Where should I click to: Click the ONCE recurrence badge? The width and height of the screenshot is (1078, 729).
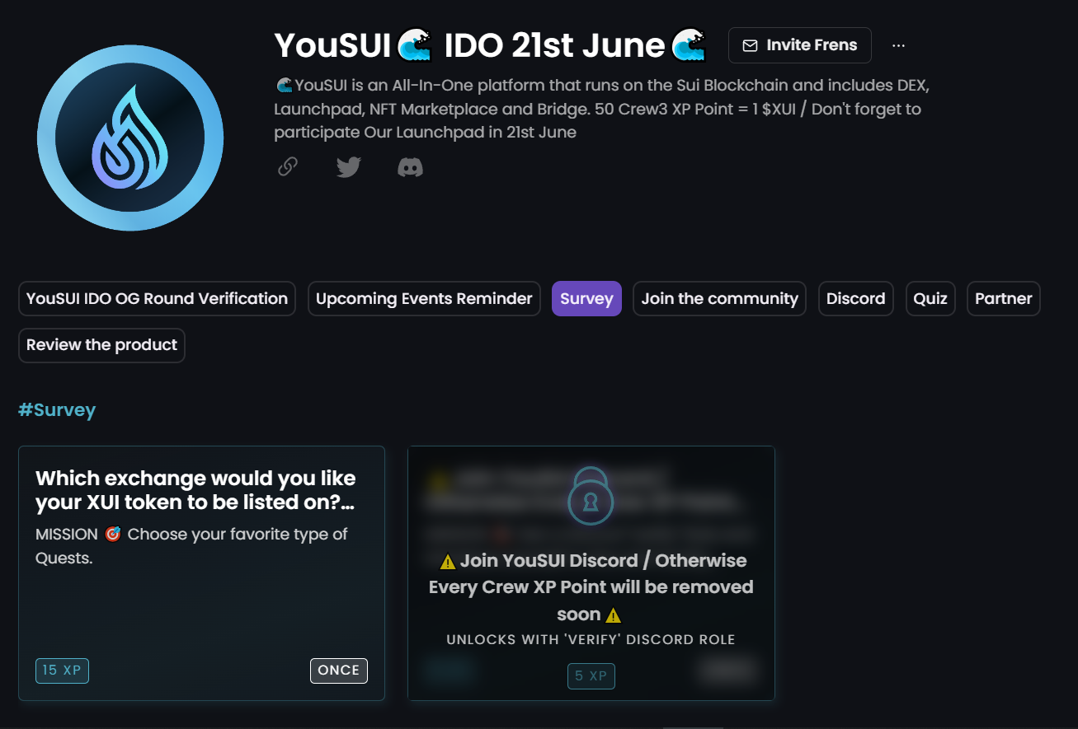(x=339, y=671)
